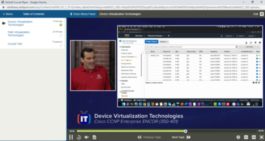
Task: Rewind the video ten seconds
Action: point(79,137)
